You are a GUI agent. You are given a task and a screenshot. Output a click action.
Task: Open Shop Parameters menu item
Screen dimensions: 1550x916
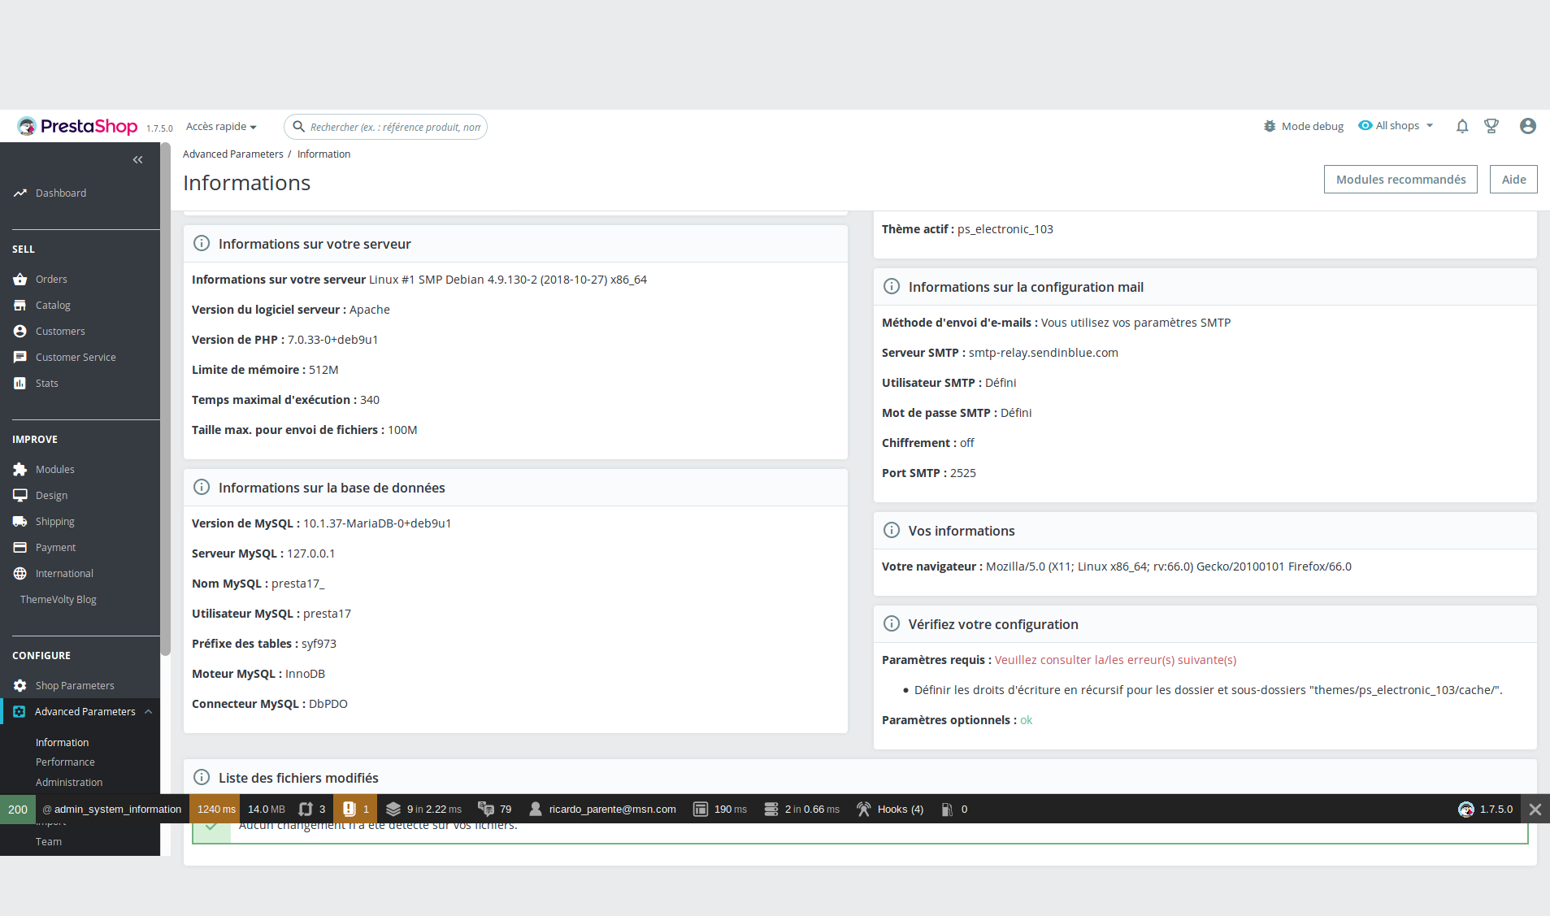click(75, 685)
